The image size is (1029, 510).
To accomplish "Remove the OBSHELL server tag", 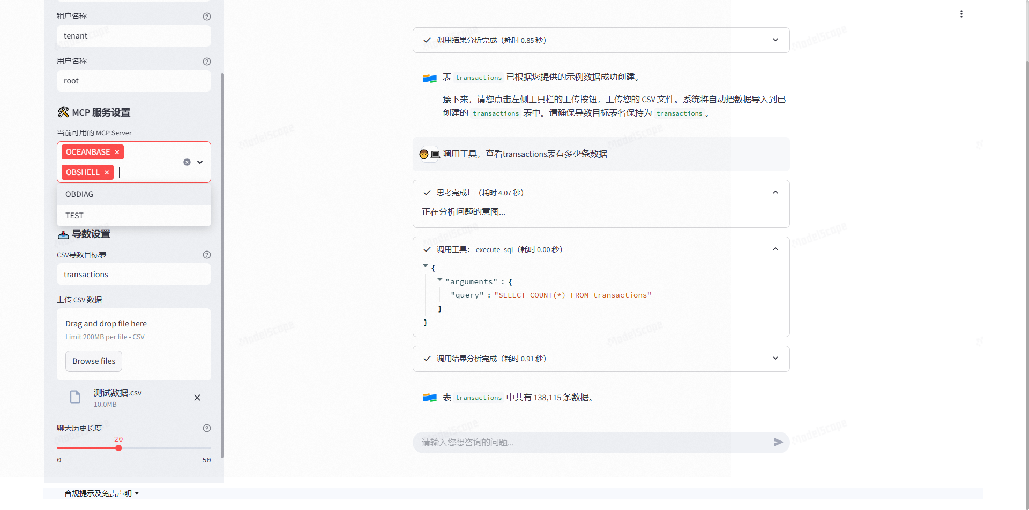I will (x=107, y=172).
